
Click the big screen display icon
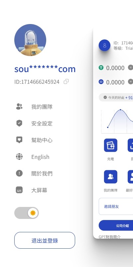pyautogui.click(x=19, y=190)
